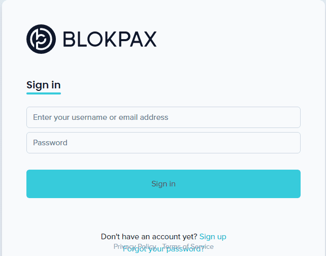Click the BLOKPAX wordmark text
The height and width of the screenshot is (256, 326).
click(110, 39)
